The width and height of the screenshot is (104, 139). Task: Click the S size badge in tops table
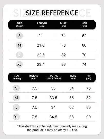coord(20,36)
